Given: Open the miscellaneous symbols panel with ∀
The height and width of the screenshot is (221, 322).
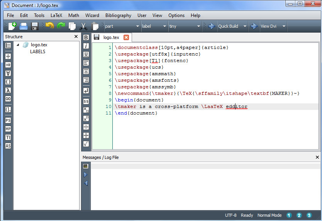Looking at the screenshot, I should click(x=8, y=73).
